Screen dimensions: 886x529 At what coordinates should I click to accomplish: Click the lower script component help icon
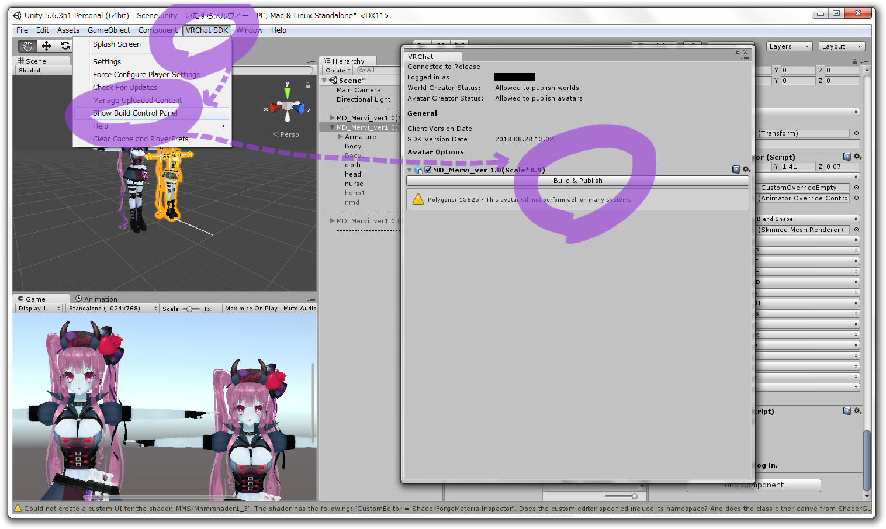coord(847,411)
